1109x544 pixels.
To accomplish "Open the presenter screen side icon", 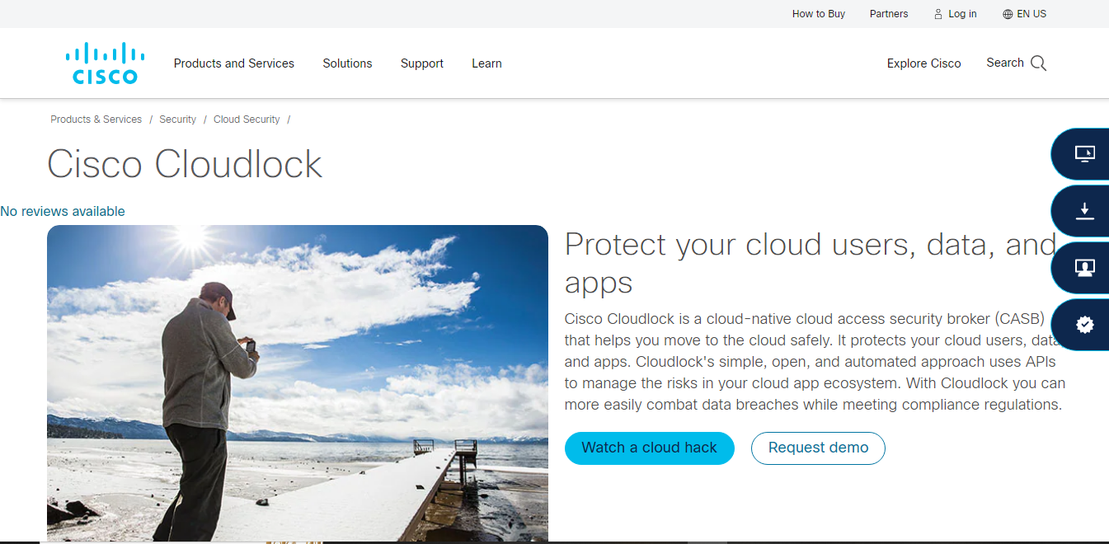I will 1084,268.
